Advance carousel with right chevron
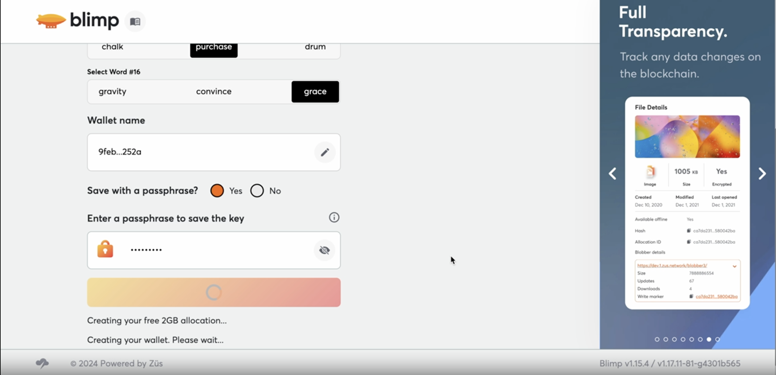This screenshot has width=776, height=375. point(762,174)
